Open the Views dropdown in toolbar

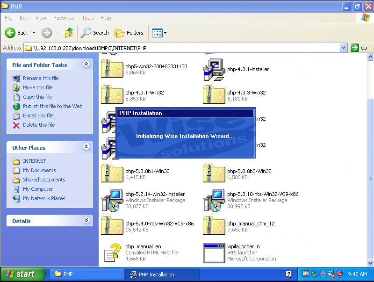(159, 33)
